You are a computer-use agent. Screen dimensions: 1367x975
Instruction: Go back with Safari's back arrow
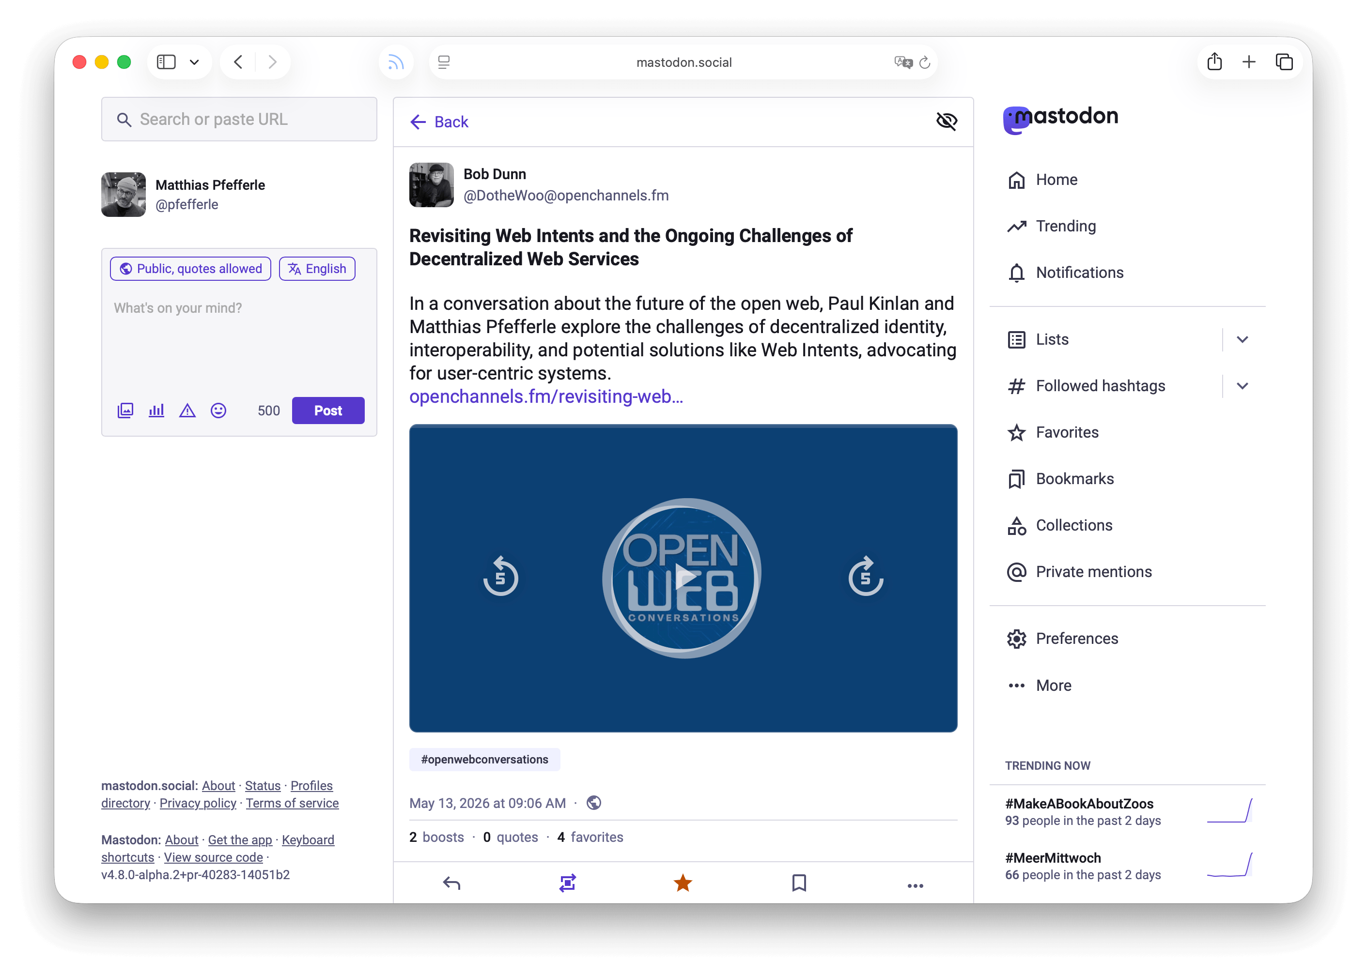point(238,62)
